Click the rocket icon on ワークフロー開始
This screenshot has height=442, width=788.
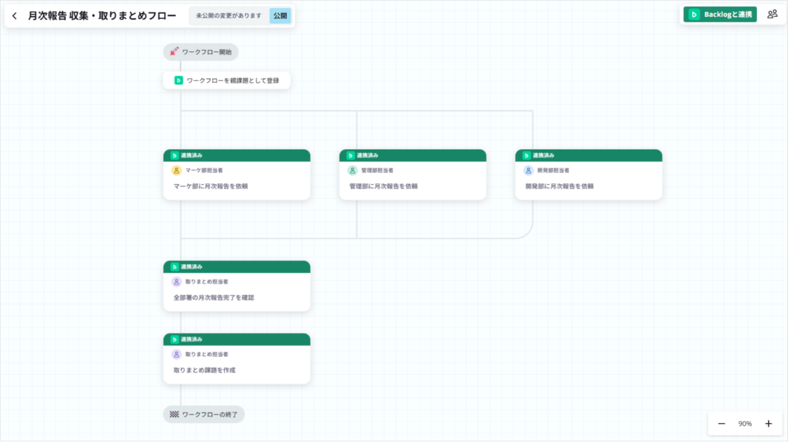tap(174, 51)
